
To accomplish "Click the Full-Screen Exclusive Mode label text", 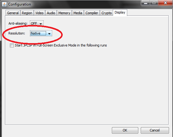I will click(x=61, y=45).
